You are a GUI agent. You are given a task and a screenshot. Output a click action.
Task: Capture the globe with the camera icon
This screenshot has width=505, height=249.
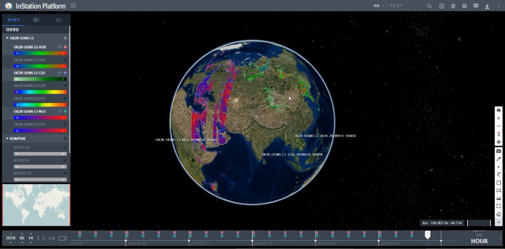coord(498,151)
